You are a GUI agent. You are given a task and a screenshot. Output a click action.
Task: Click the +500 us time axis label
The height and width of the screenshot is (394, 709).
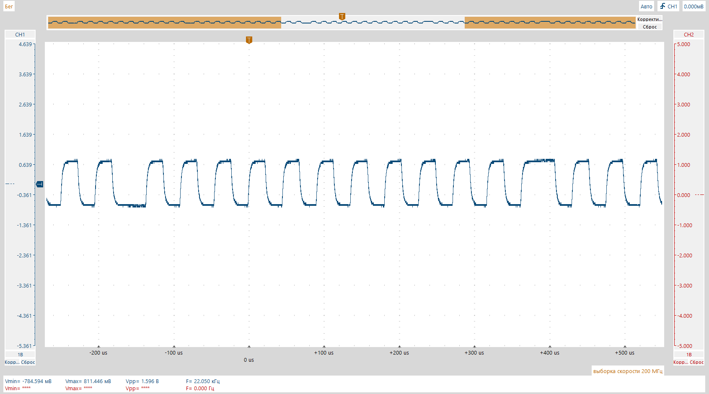625,353
